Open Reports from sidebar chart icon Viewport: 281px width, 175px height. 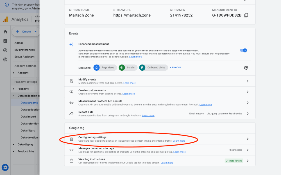(x=5, y=41)
